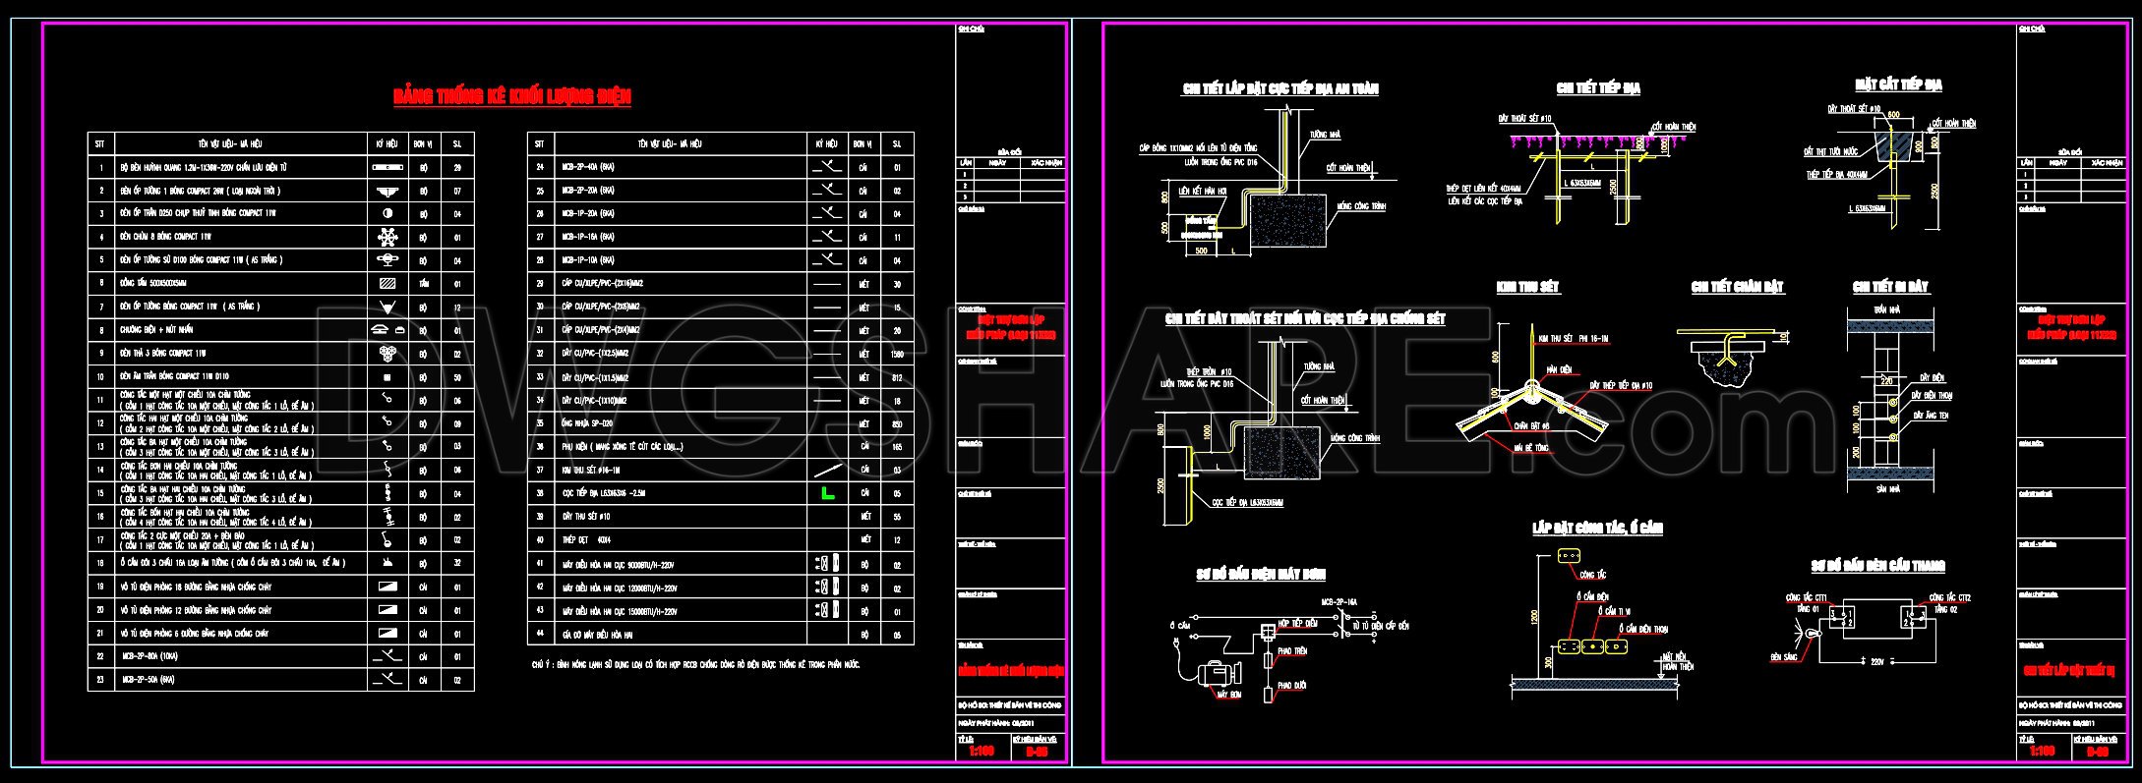Click the 'MCB-2P-16A' label in pump diagram
This screenshot has height=783, width=2142.
coord(1339,601)
